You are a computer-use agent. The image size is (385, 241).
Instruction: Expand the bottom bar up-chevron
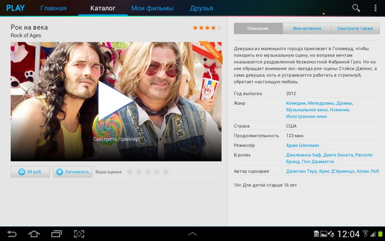coord(193,234)
